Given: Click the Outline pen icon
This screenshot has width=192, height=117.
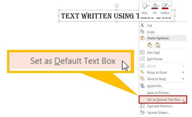Looking at the screenshot, I should [165, 5].
